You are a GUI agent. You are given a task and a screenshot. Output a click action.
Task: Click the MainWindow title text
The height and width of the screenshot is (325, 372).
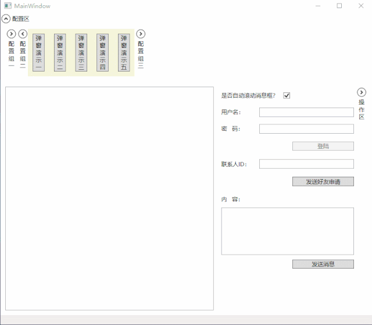pos(33,6)
